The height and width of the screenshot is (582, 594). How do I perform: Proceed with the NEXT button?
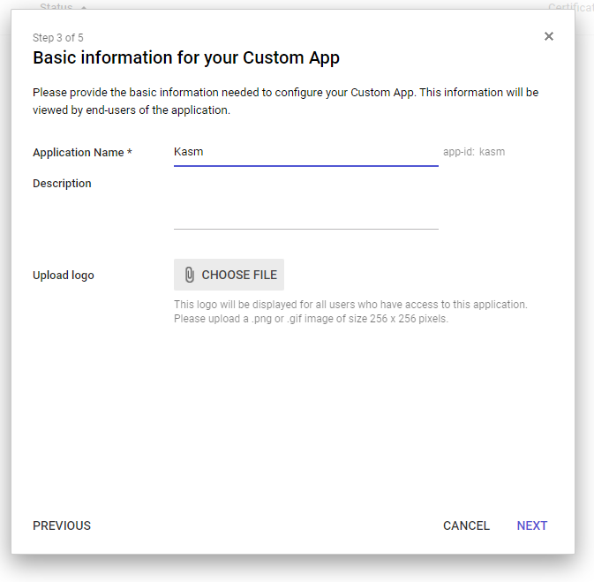(x=532, y=525)
